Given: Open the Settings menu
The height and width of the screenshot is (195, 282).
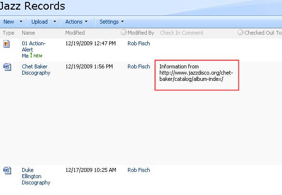Looking at the screenshot, I should [109, 22].
